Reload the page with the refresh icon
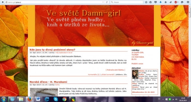 tap(107, 2)
